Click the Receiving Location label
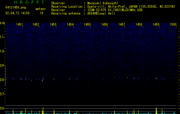 (67, 7)
